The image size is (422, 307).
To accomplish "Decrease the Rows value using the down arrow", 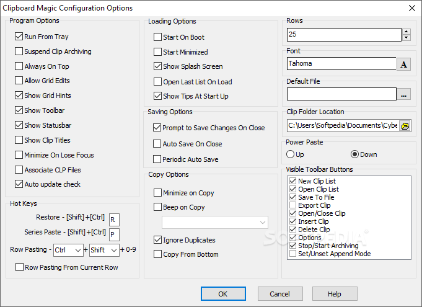I will pos(406,38).
